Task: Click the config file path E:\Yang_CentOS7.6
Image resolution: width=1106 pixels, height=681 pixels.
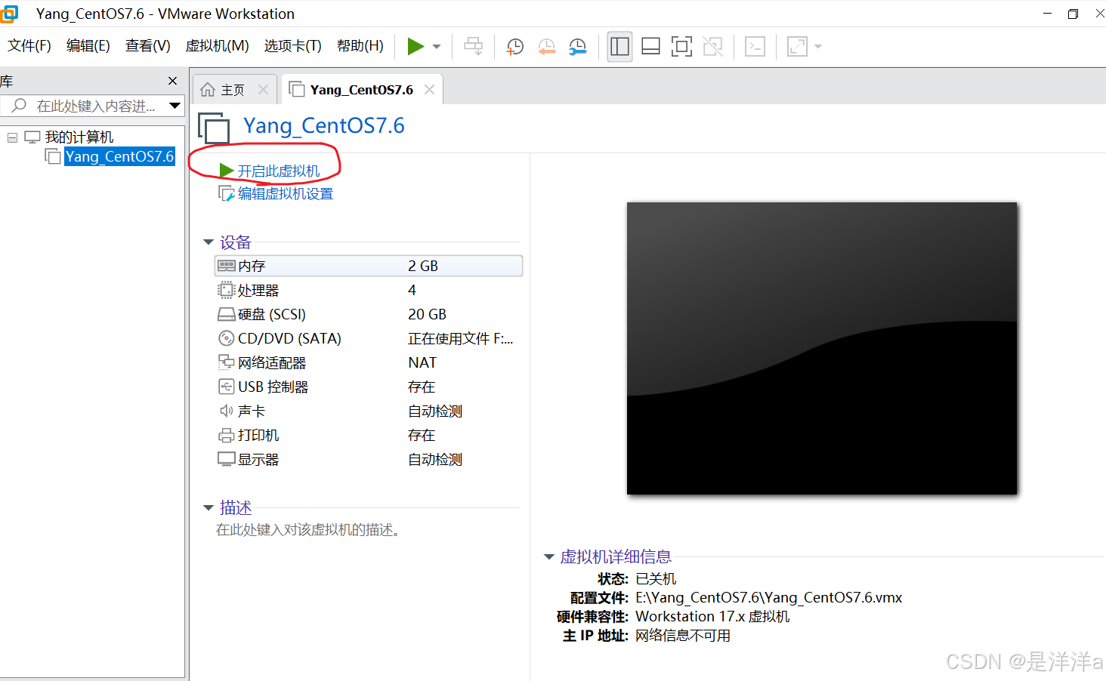Action: point(769,598)
